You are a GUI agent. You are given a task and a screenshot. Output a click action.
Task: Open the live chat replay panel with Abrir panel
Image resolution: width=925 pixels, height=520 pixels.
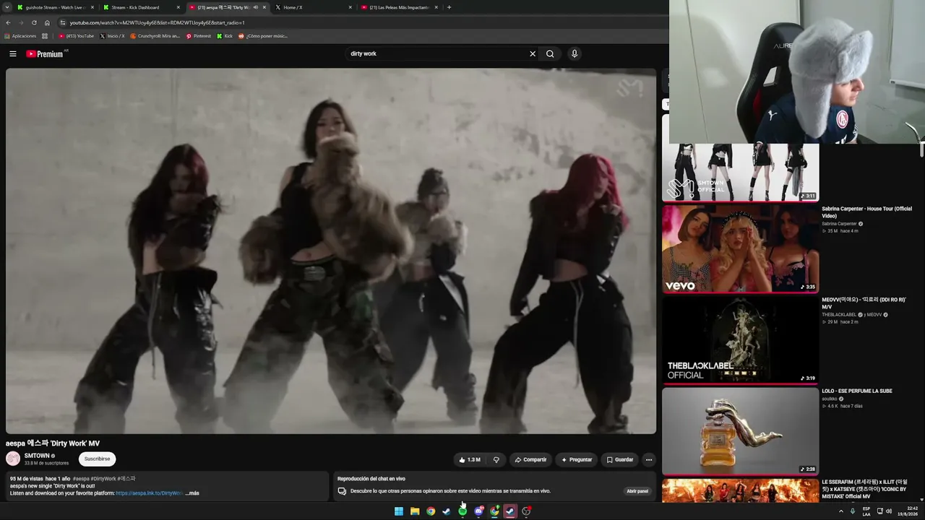tap(637, 491)
